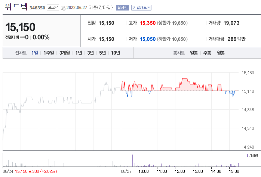
Task: Click the 거래량 value 19,073
Action: [x=231, y=23]
